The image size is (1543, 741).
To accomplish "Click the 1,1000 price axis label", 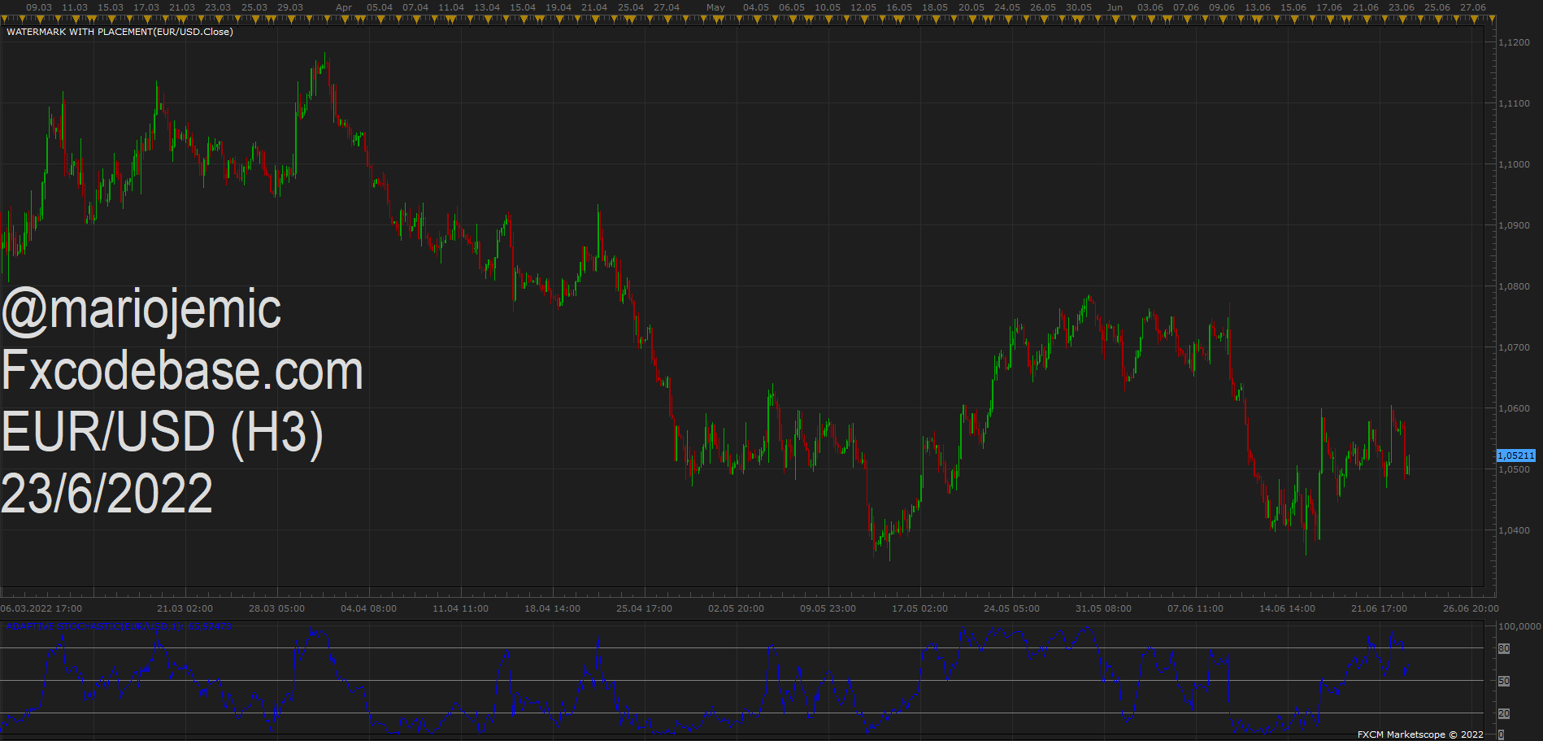I will coord(1514,164).
